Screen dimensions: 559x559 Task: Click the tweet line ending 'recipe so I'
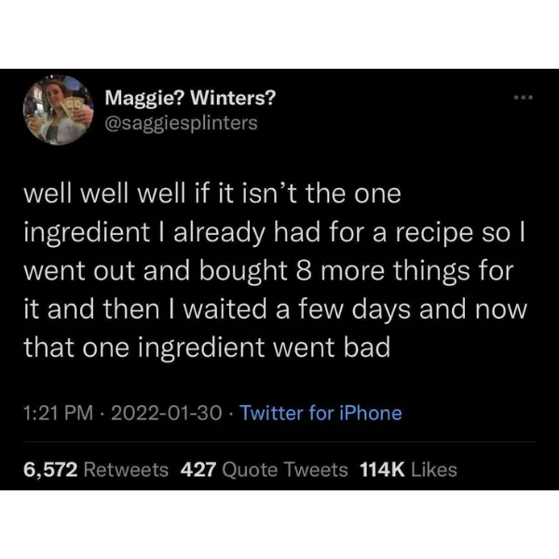click(274, 233)
